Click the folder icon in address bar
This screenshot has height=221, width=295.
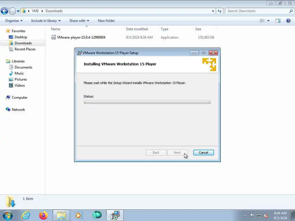tap(24, 11)
